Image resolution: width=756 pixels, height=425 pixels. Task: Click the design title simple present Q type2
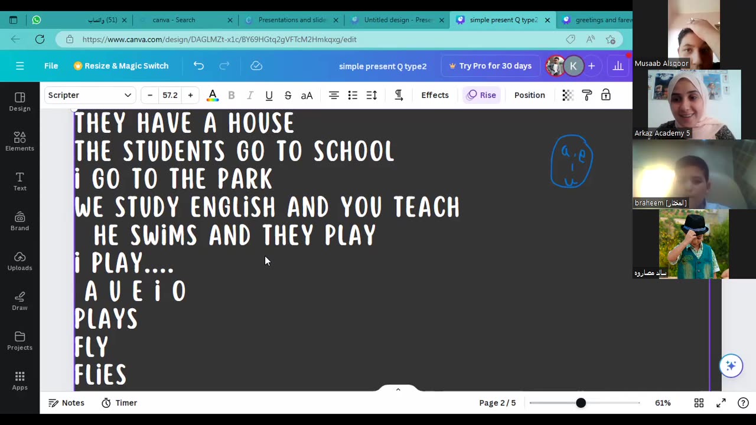[x=383, y=66]
